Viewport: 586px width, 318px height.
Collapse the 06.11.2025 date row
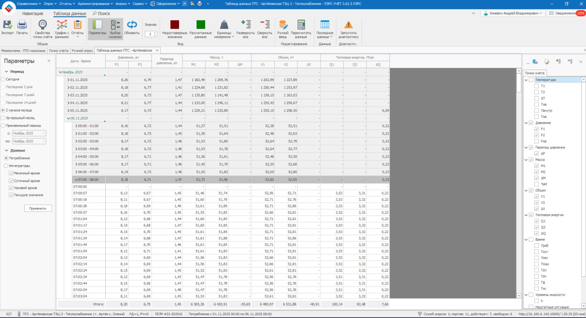click(68, 118)
